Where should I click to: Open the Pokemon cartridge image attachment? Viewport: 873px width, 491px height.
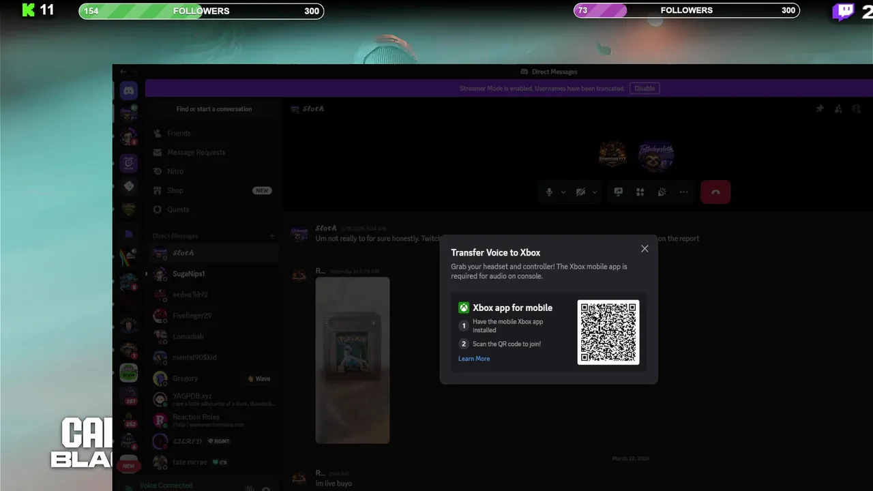353,360
